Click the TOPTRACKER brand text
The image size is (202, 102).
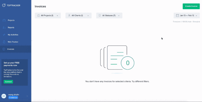[x=13, y=5]
